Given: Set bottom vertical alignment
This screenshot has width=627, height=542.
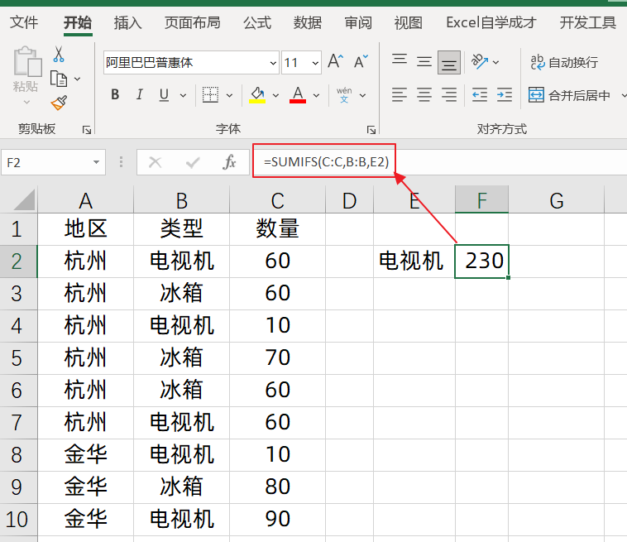Looking at the screenshot, I should 448,62.
